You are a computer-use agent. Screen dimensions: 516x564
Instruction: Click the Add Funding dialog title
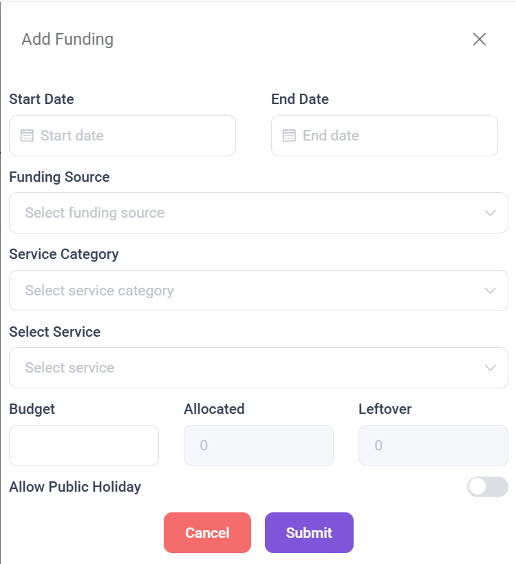[67, 39]
